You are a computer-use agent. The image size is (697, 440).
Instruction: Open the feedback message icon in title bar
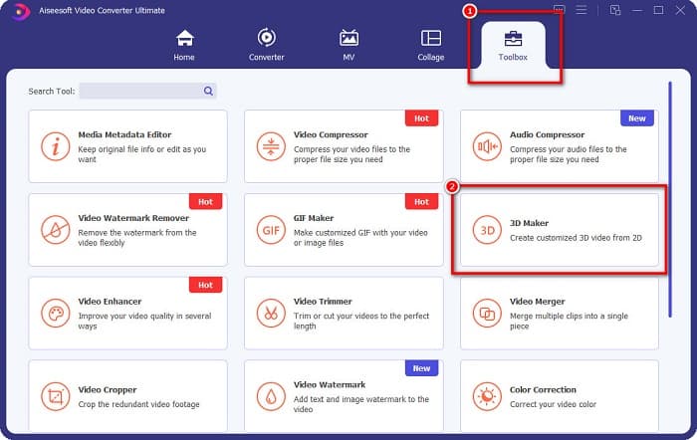[560, 10]
